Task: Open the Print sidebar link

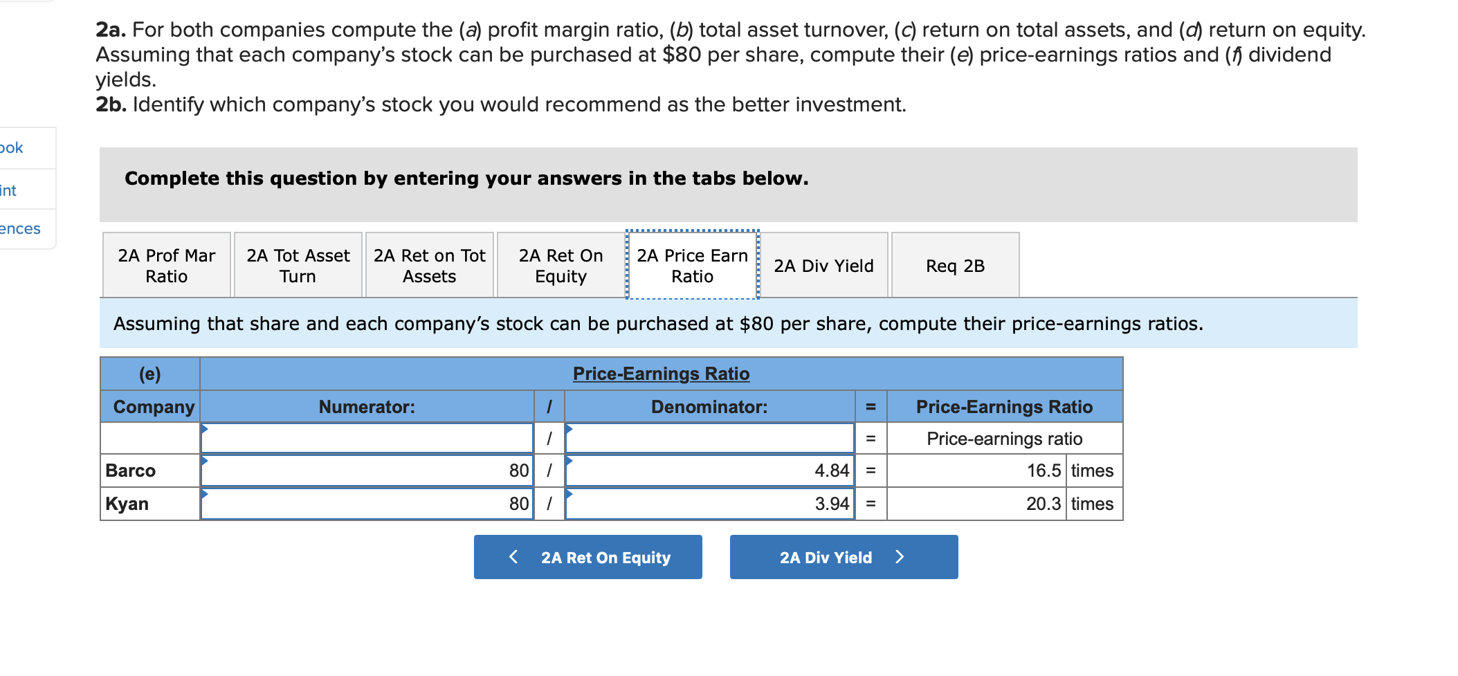Action: tap(8, 190)
